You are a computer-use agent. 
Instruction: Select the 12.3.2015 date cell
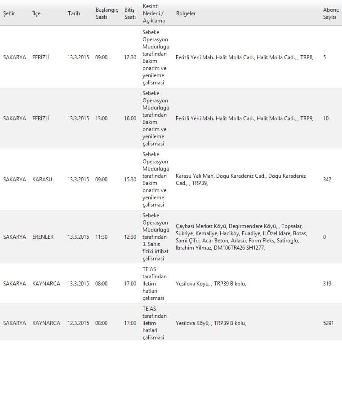pos(78,323)
